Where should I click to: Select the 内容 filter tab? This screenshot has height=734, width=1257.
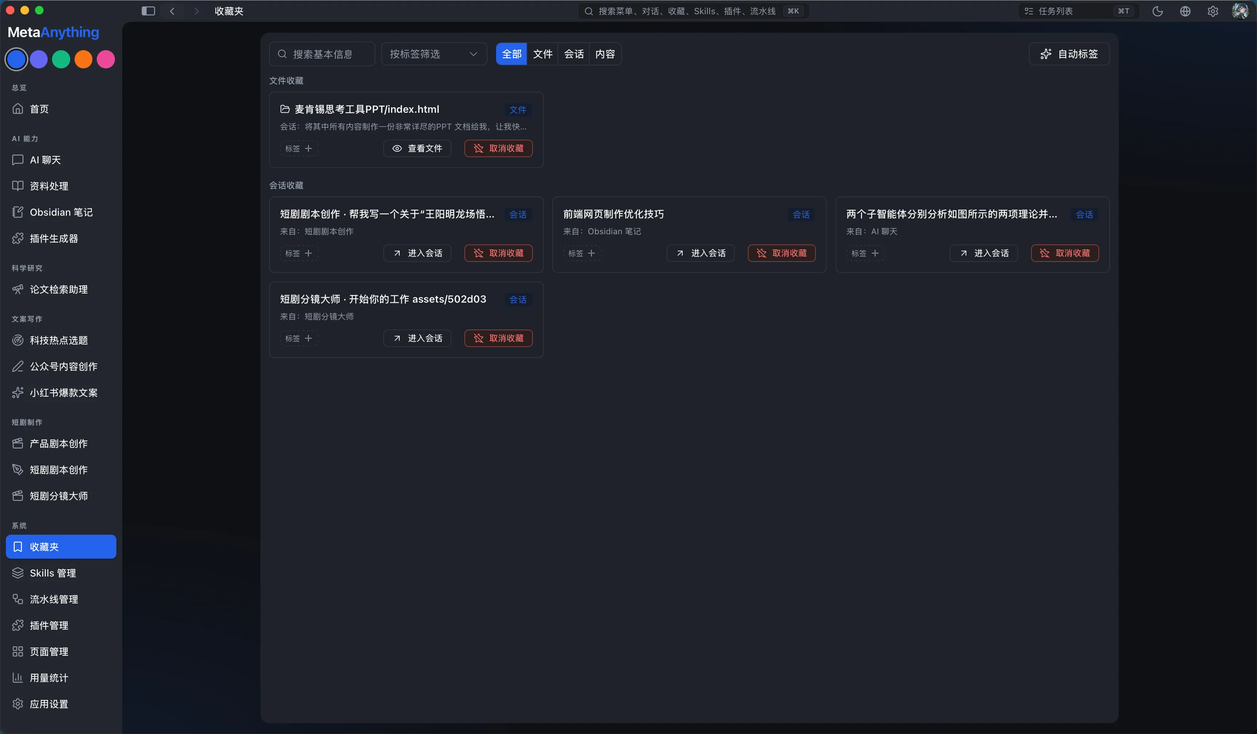pyautogui.click(x=605, y=54)
